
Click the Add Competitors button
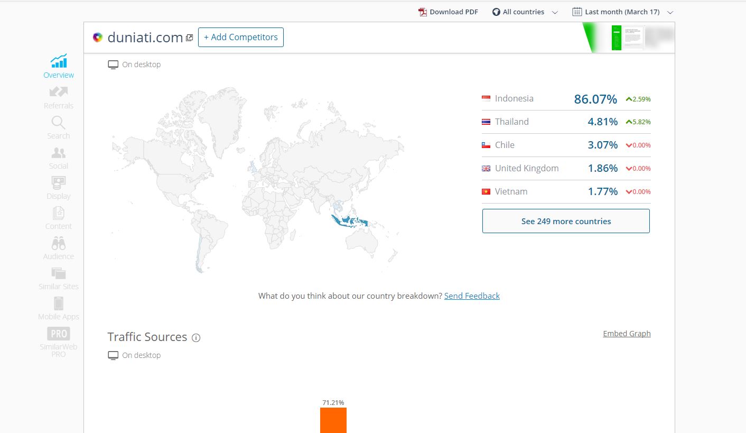(x=241, y=37)
